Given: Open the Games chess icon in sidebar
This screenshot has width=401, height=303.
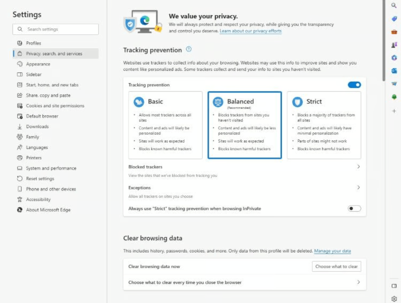Looking at the screenshot, I should point(394,45).
